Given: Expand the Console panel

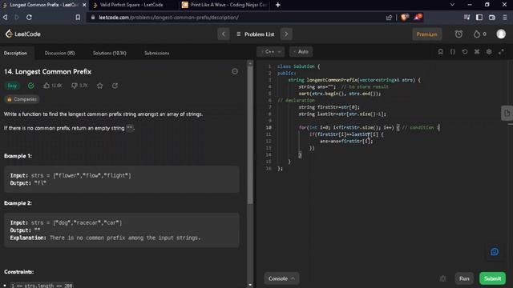Looking at the screenshot, I should coord(281,278).
